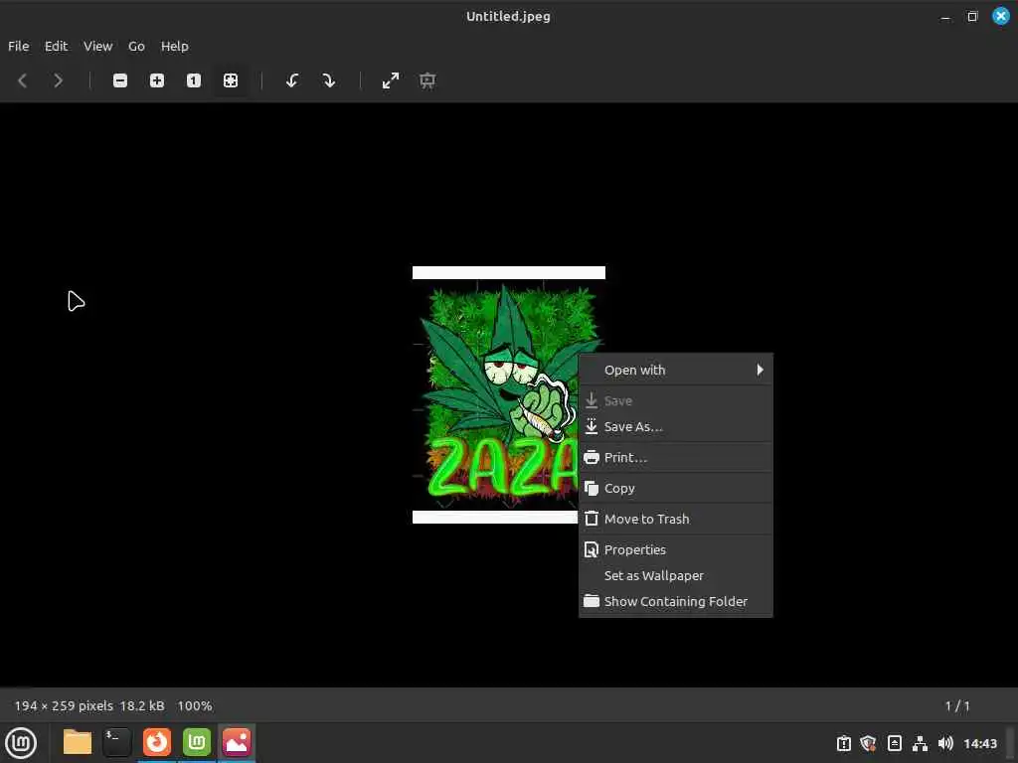The height and width of the screenshot is (763, 1018).
Task: Minimize the image viewer window
Action: tap(946, 17)
